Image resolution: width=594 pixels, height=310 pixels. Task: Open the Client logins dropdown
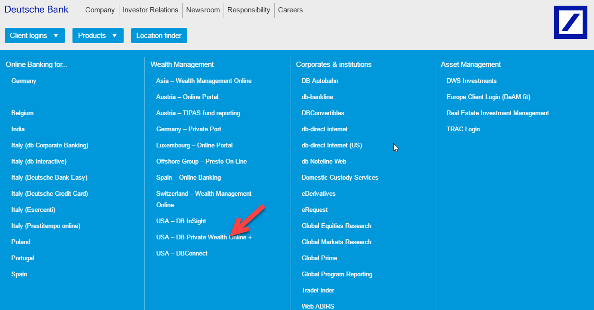(x=35, y=36)
